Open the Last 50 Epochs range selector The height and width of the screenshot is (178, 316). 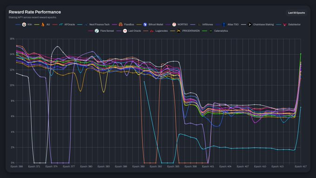point(296,13)
